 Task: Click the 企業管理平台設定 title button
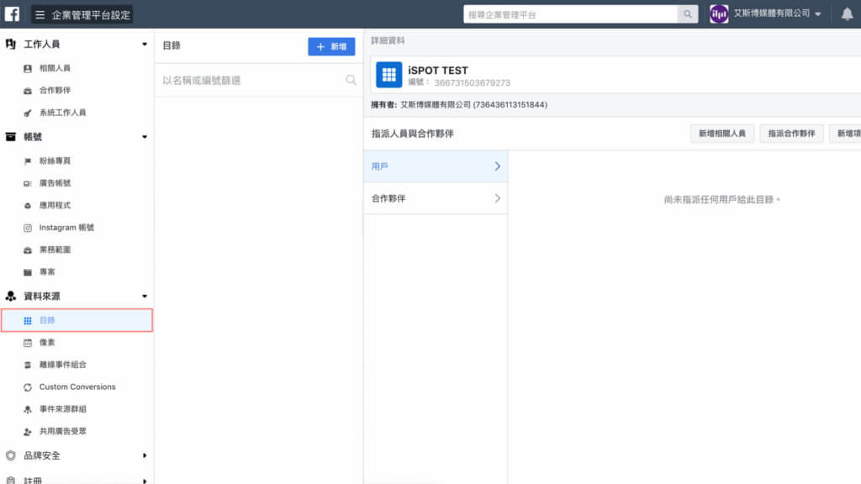click(82, 15)
